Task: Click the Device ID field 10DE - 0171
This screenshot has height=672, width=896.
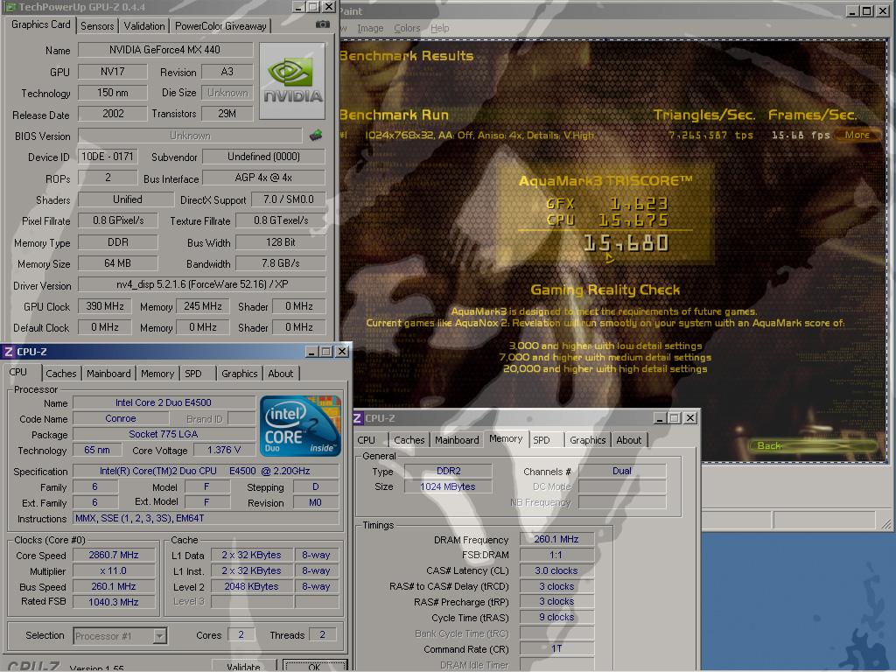Action: 108,157
